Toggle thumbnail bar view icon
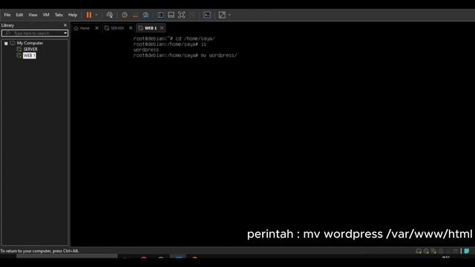This screenshot has height=267, width=475. tap(171, 15)
